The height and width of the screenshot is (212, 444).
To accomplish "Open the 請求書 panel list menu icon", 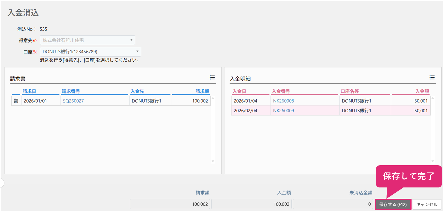I will 212,78.
